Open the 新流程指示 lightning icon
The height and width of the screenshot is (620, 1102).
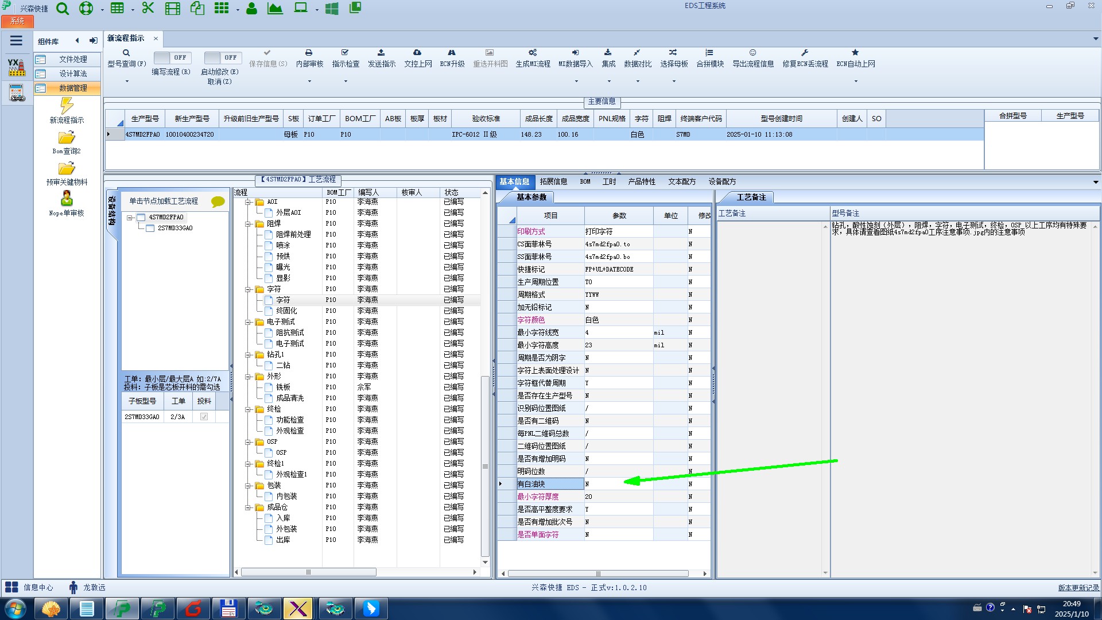click(67, 106)
